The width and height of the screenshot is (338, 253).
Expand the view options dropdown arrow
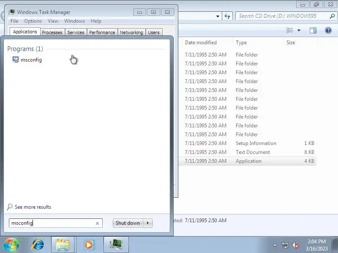click(299, 30)
